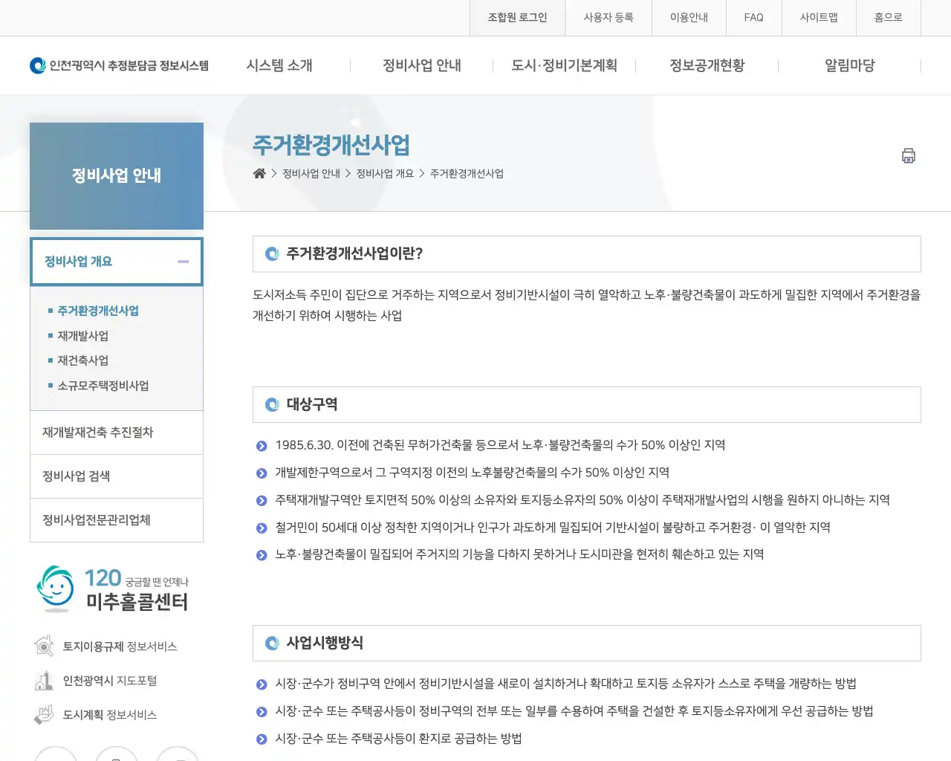Viewport: 951px width, 761px height.
Task: Open 재개발재건축 추진절차 sidebar menu
Action: point(117,433)
